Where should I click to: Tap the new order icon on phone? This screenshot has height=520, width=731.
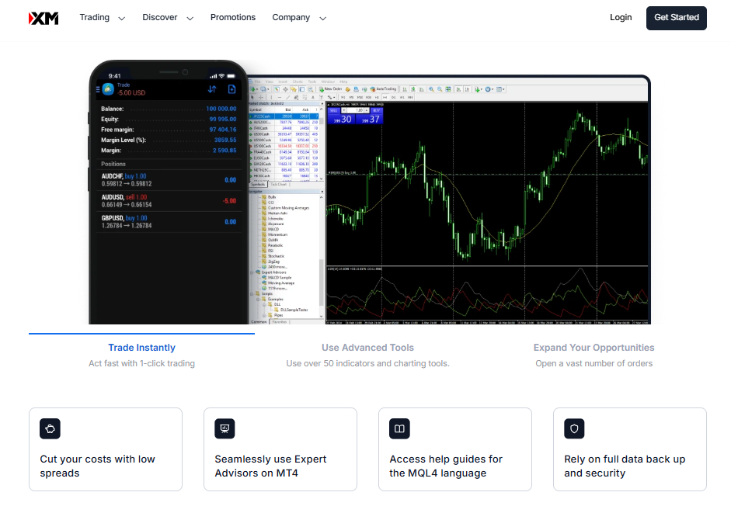click(231, 89)
